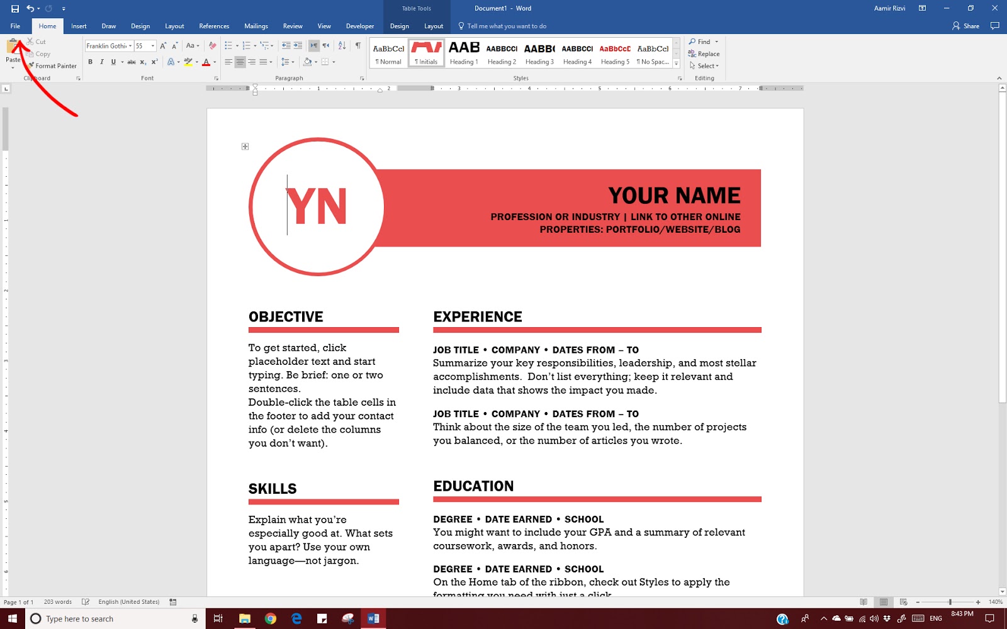Open the Change Case dropdown
Screen dimensions: 1007x629
coord(192,46)
